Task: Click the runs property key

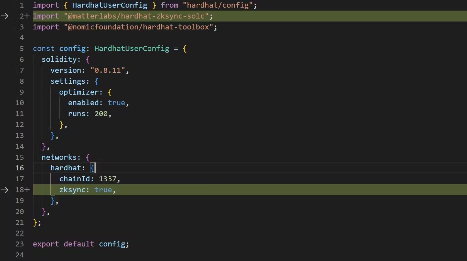Action: tap(77, 114)
